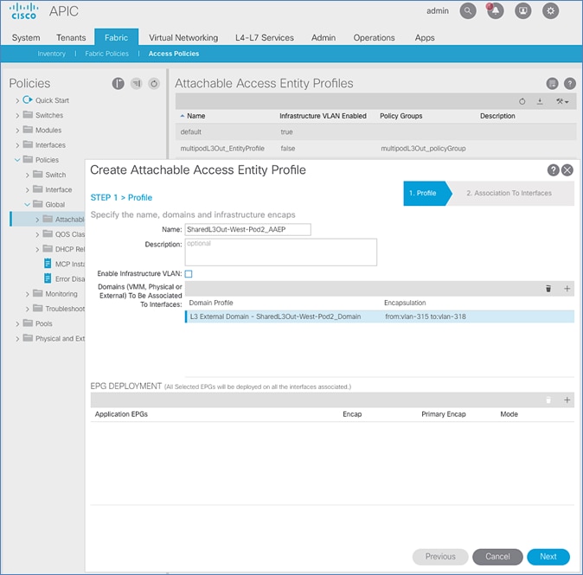
Task: Add an application EPG with the plus icon
Action: (567, 400)
